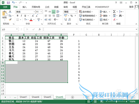Click the AutoSum sigma icon
The width and height of the screenshot is (139, 104).
click(114, 12)
